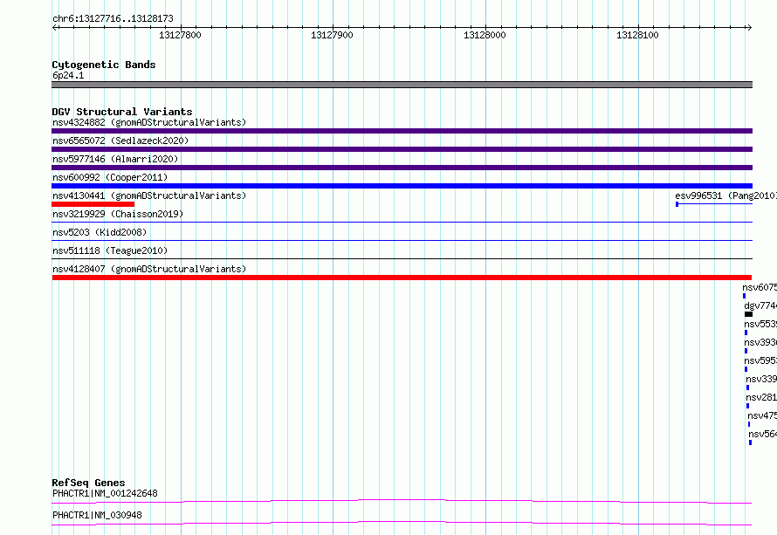The height and width of the screenshot is (535, 777).
Task: Click the partial nsv281 variant label
Action: [761, 397]
